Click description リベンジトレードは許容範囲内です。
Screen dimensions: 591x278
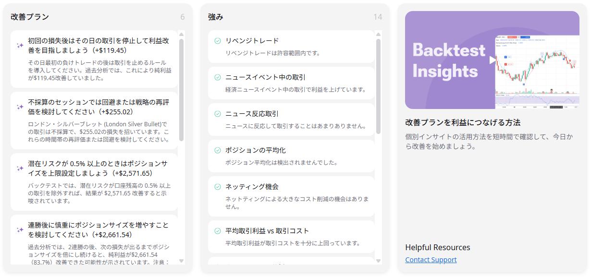272,53
